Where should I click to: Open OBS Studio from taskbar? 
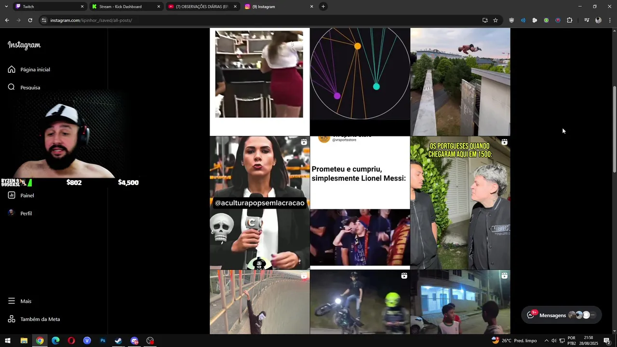(150, 341)
